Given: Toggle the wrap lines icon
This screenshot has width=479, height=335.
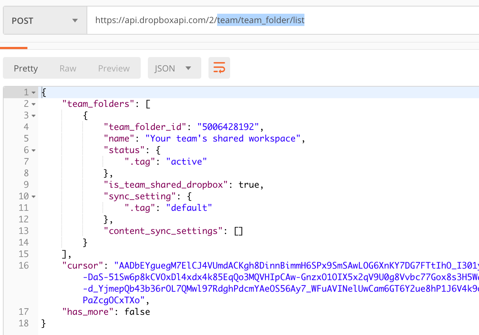Looking at the screenshot, I should tap(219, 68).
